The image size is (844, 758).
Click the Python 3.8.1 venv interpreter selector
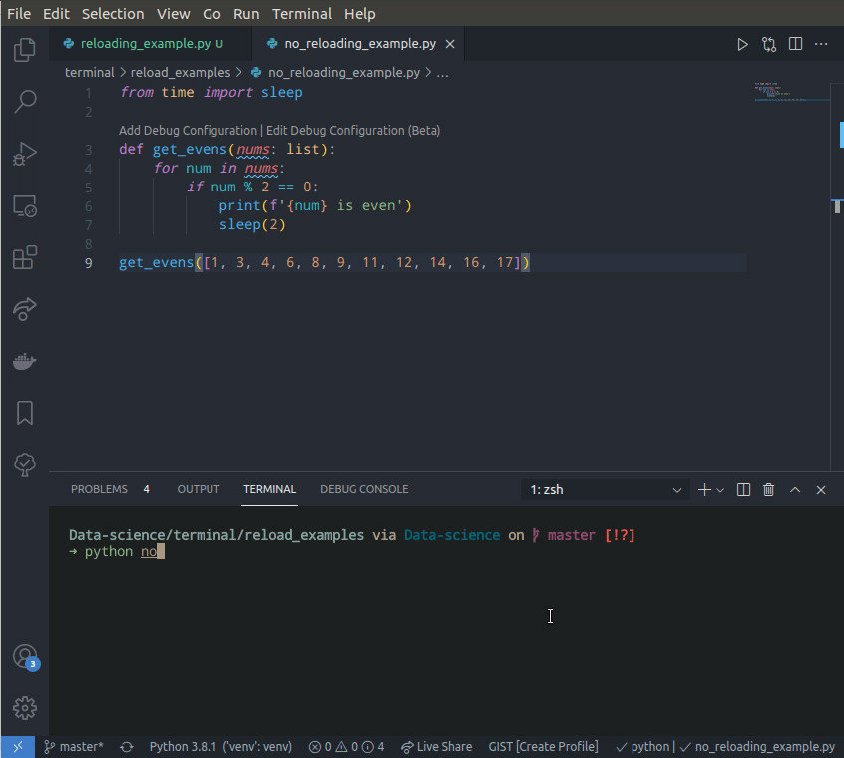point(218,746)
